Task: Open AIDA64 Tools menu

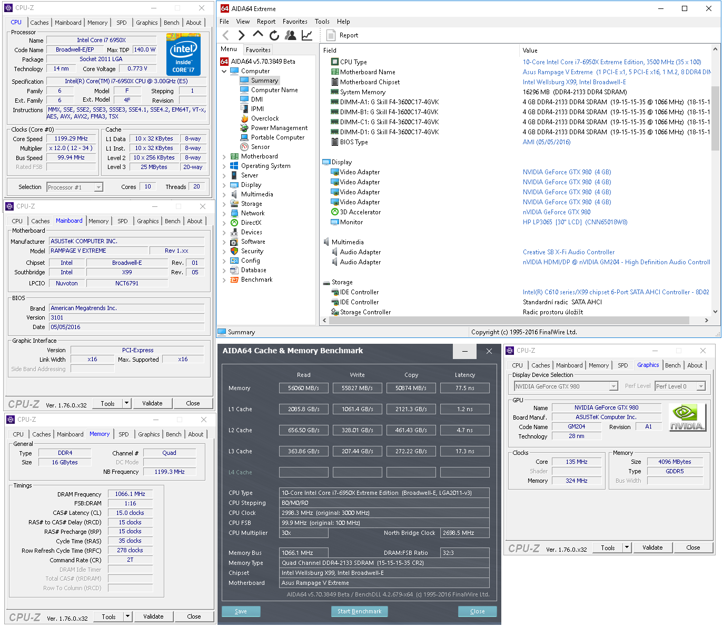Action: point(322,22)
